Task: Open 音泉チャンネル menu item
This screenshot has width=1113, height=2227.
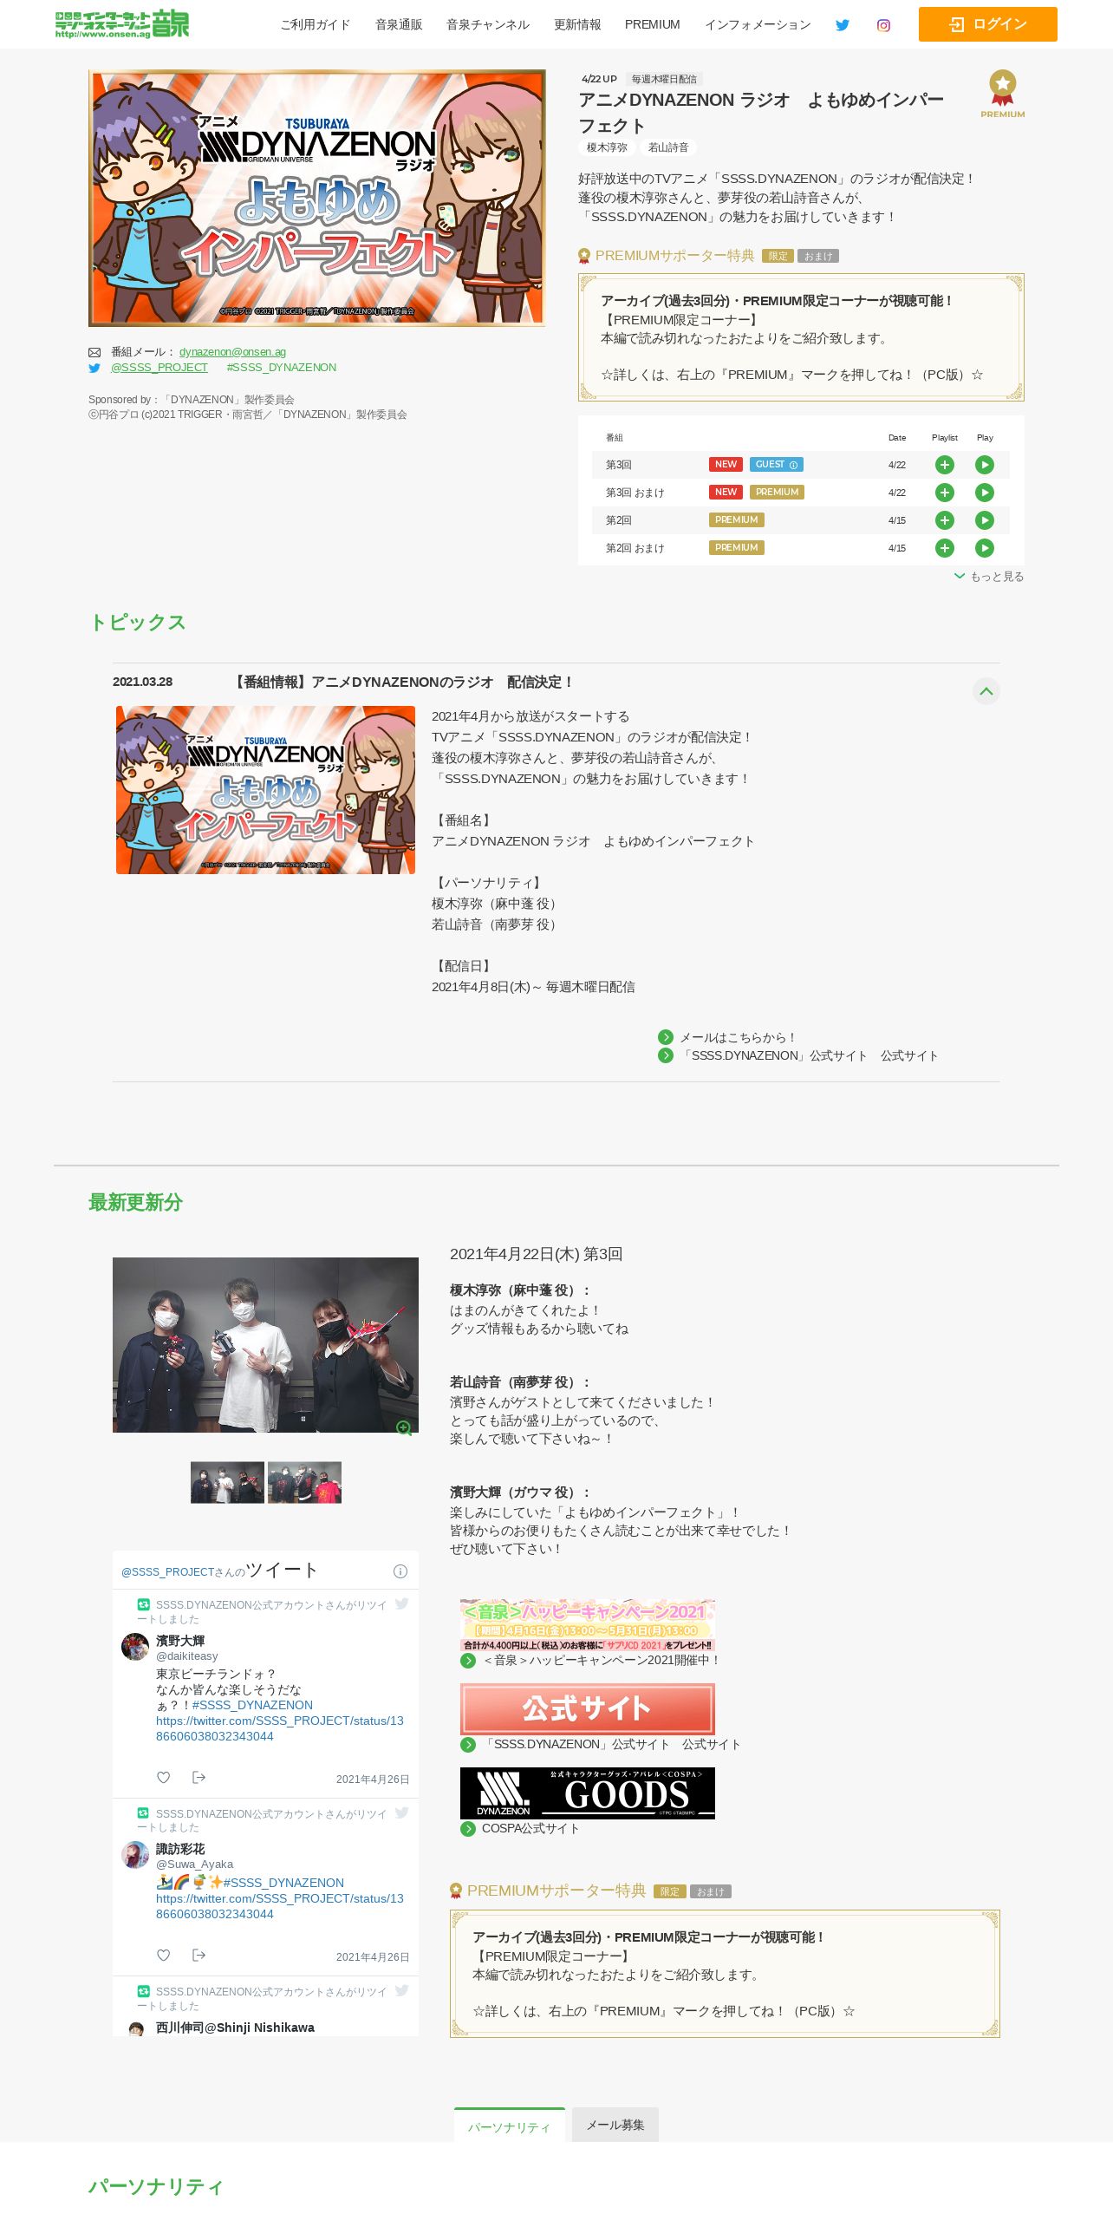Action: (488, 25)
